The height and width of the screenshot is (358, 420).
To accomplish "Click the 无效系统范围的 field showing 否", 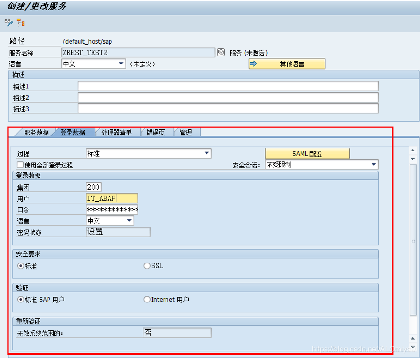I will tap(177, 333).
